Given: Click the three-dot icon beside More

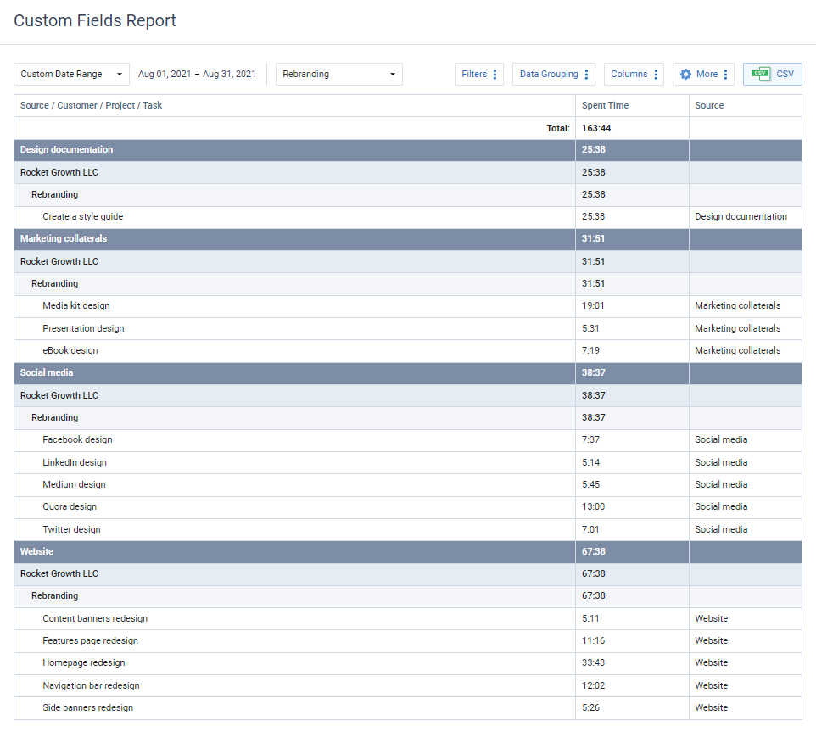Looking at the screenshot, I should click(x=725, y=75).
